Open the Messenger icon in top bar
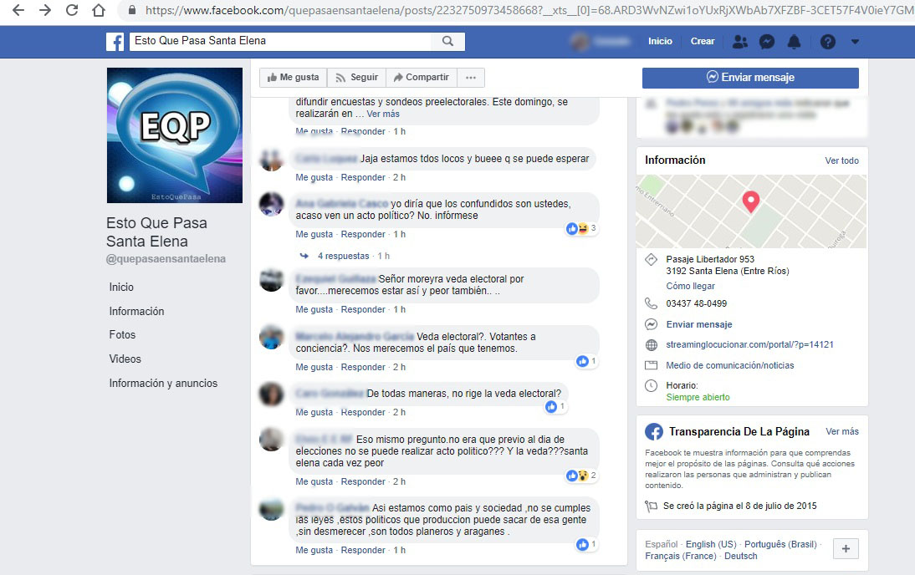 766,42
